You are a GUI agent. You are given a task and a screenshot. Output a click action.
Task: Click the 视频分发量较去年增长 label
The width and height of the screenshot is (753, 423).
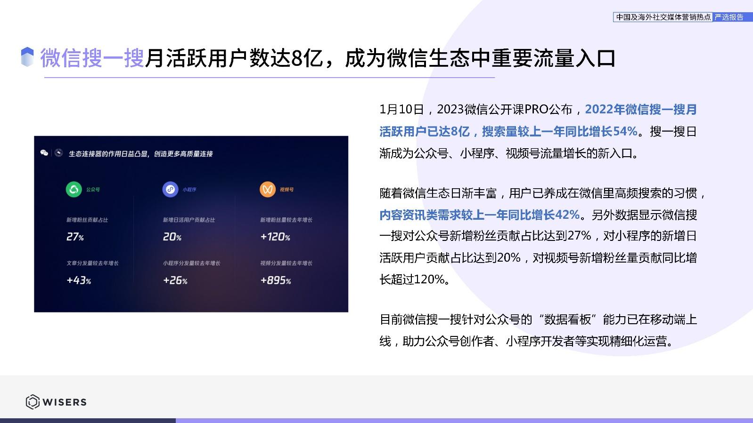(x=286, y=263)
